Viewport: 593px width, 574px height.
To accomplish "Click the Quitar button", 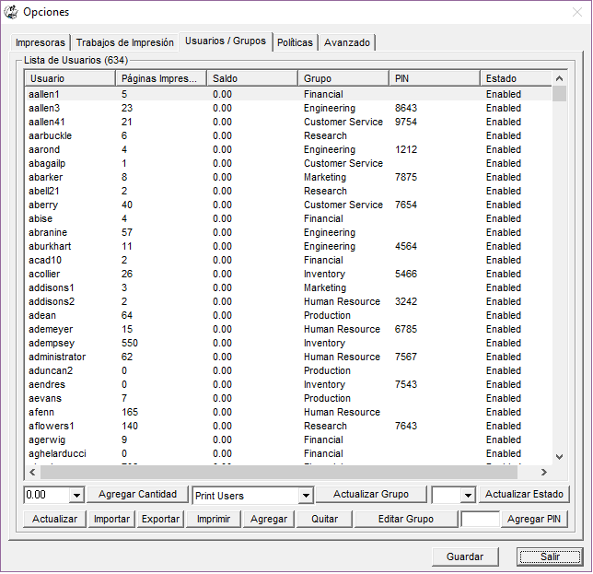I will coord(324,519).
